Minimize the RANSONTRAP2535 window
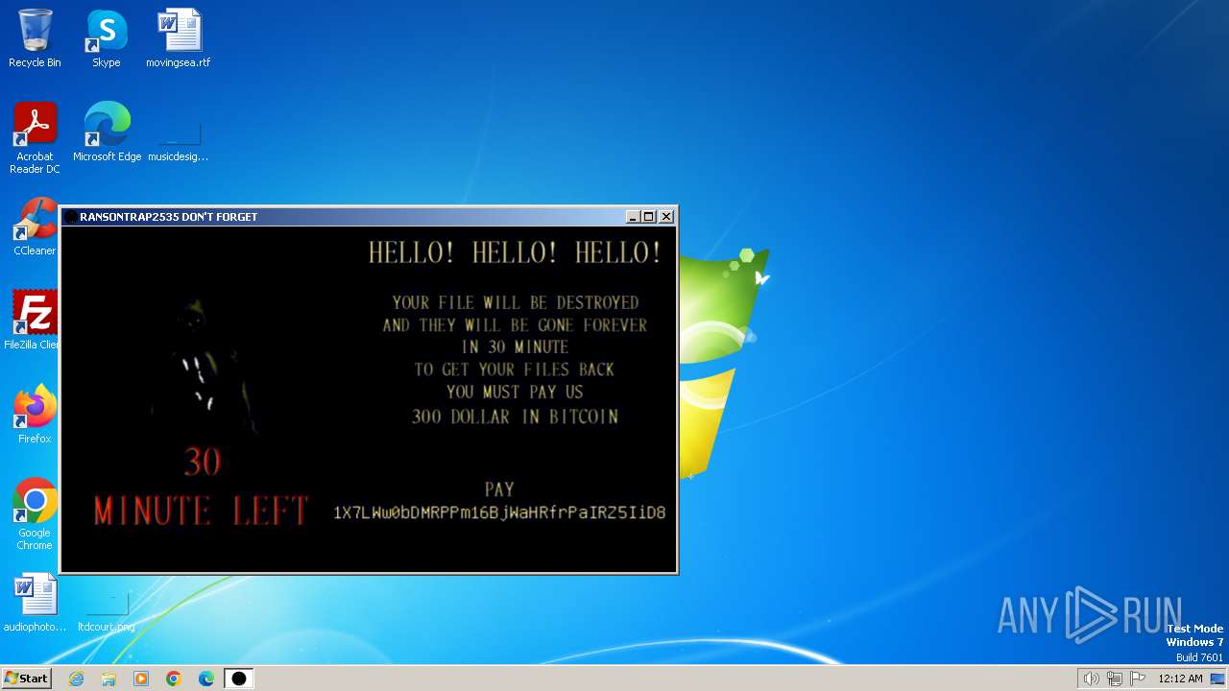The image size is (1229, 691). [x=633, y=217]
